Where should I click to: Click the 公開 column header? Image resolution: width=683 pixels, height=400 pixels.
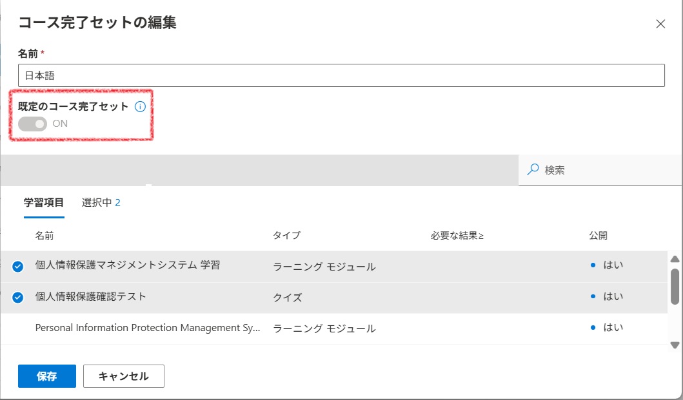point(598,236)
